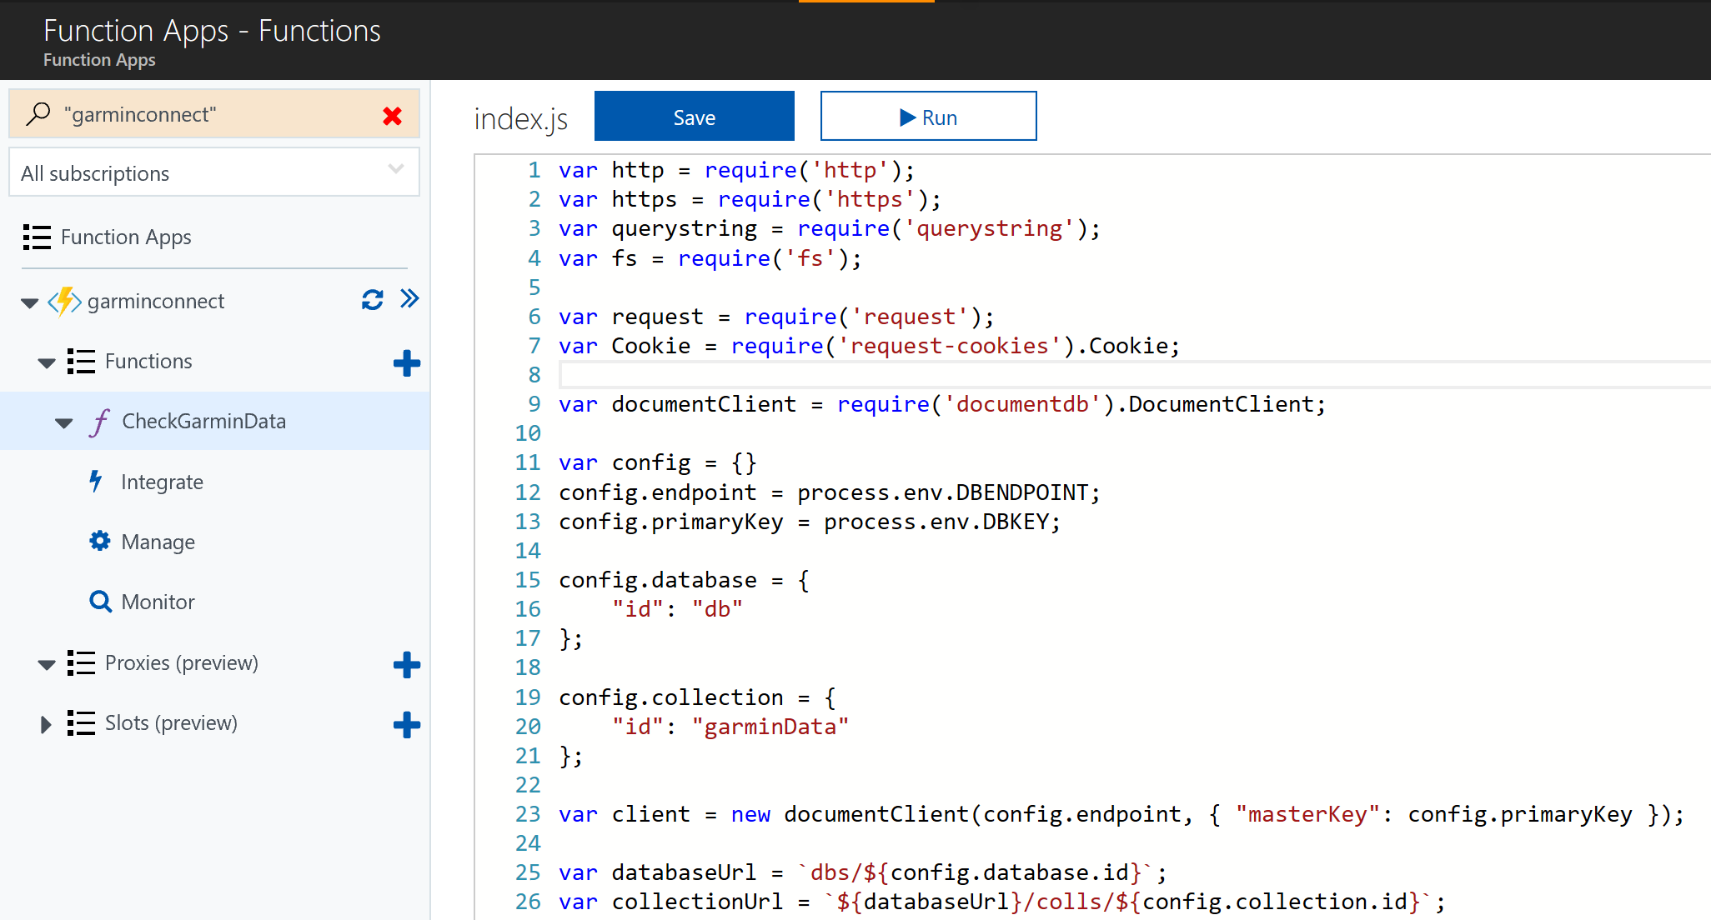Click the Proxies list icon

[x=81, y=662]
